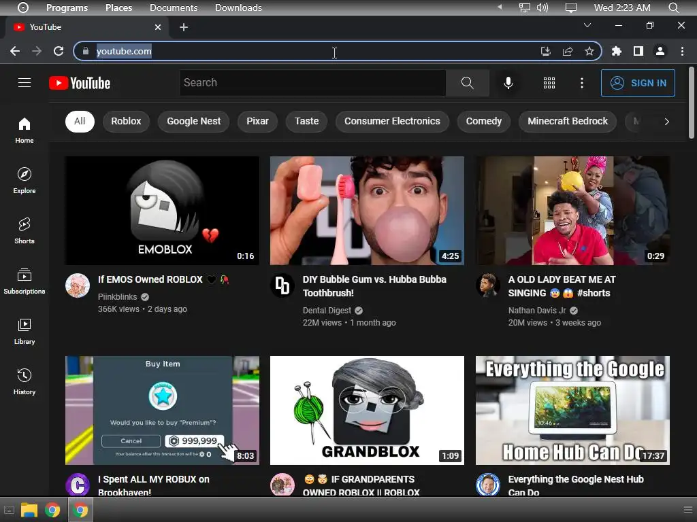Image resolution: width=697 pixels, height=522 pixels.
Task: Click the YouTube logo
Action: pyautogui.click(x=80, y=83)
